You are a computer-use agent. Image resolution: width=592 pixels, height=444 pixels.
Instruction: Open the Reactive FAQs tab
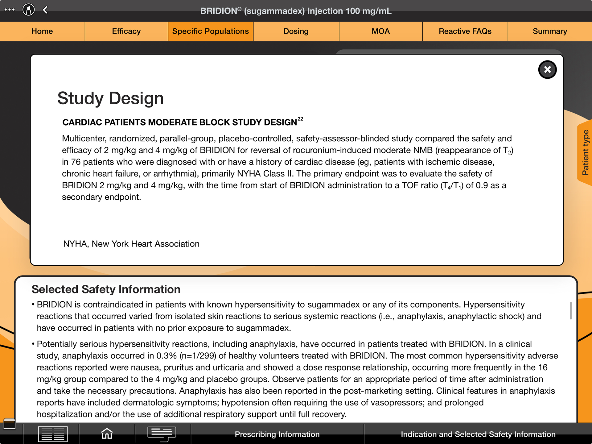pyautogui.click(x=465, y=31)
